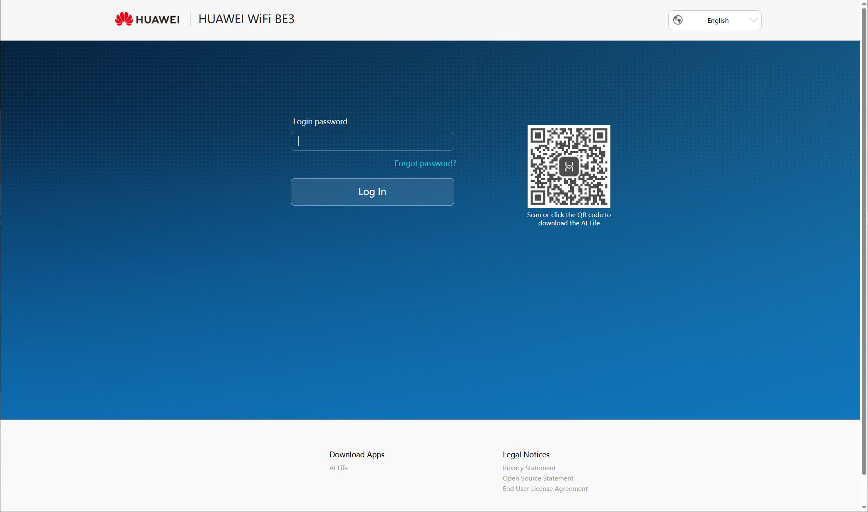Image resolution: width=868 pixels, height=512 pixels.
Task: Open the Open Source Statement link
Action: click(538, 478)
